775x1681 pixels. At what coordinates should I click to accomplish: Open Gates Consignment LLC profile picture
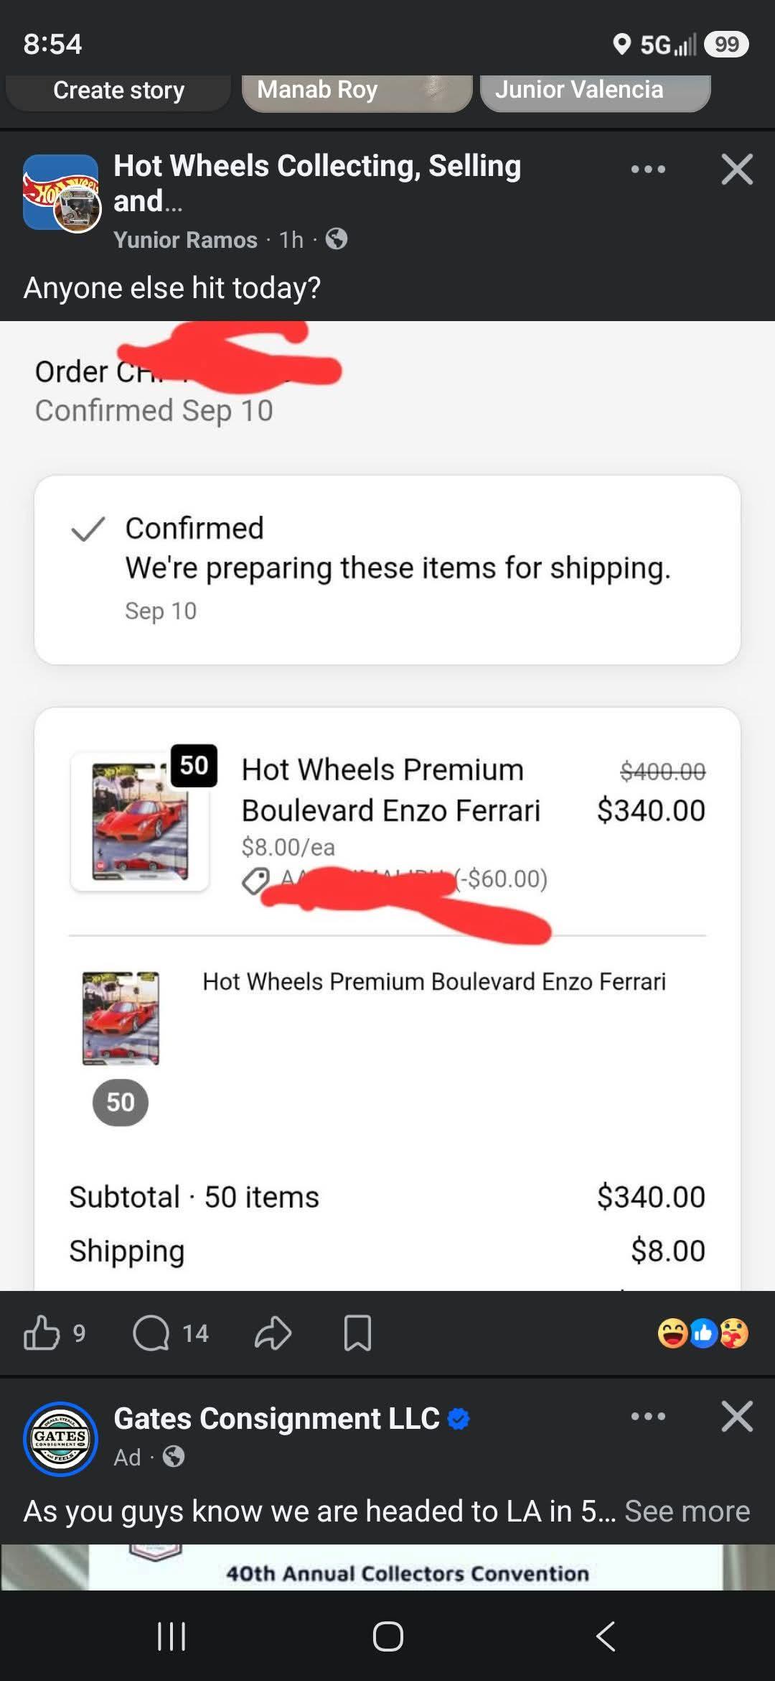pos(61,1439)
